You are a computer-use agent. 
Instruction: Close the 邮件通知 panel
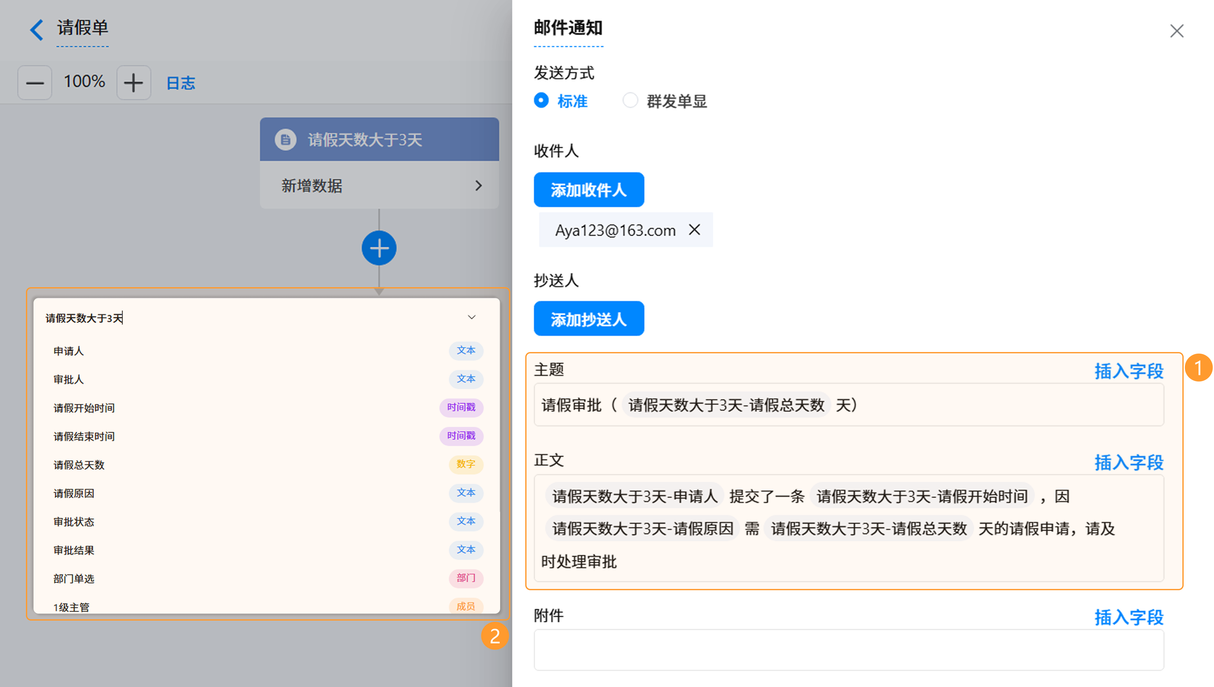point(1177,31)
